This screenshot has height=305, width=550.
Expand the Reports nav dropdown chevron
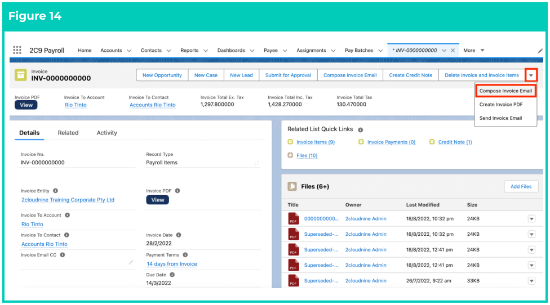pyautogui.click(x=206, y=51)
